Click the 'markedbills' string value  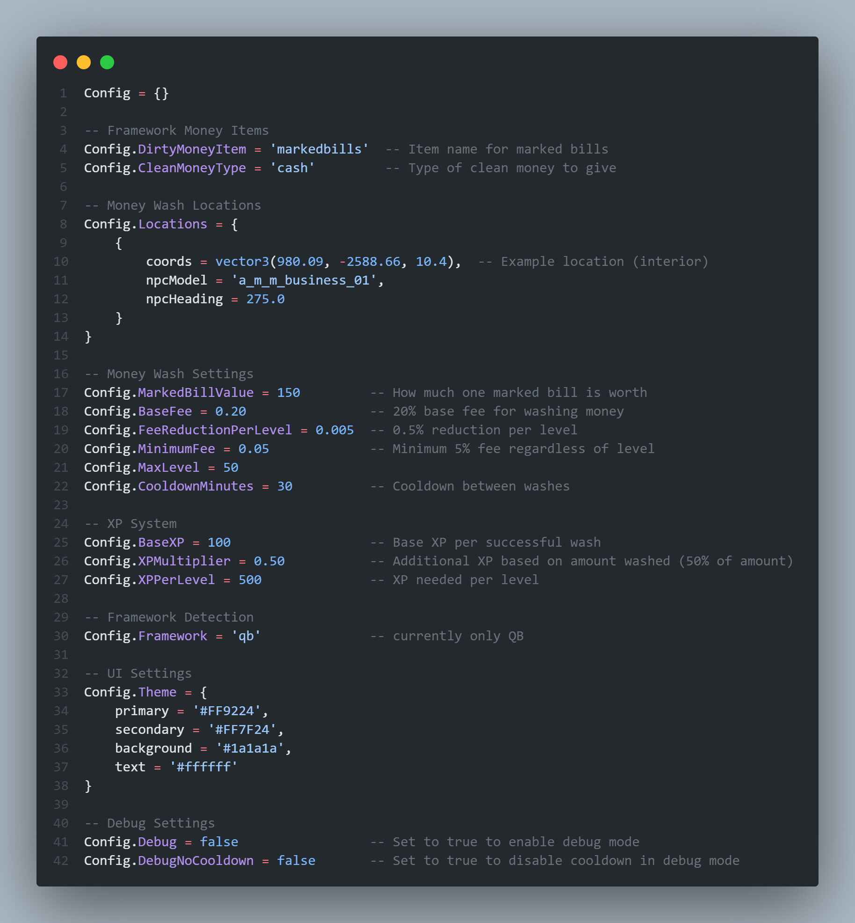(319, 149)
